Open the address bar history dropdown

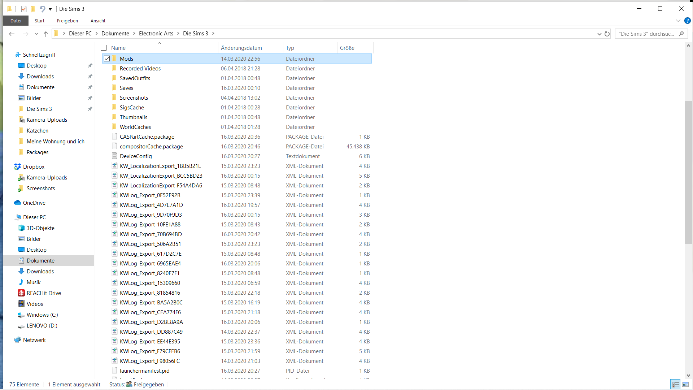pos(599,34)
